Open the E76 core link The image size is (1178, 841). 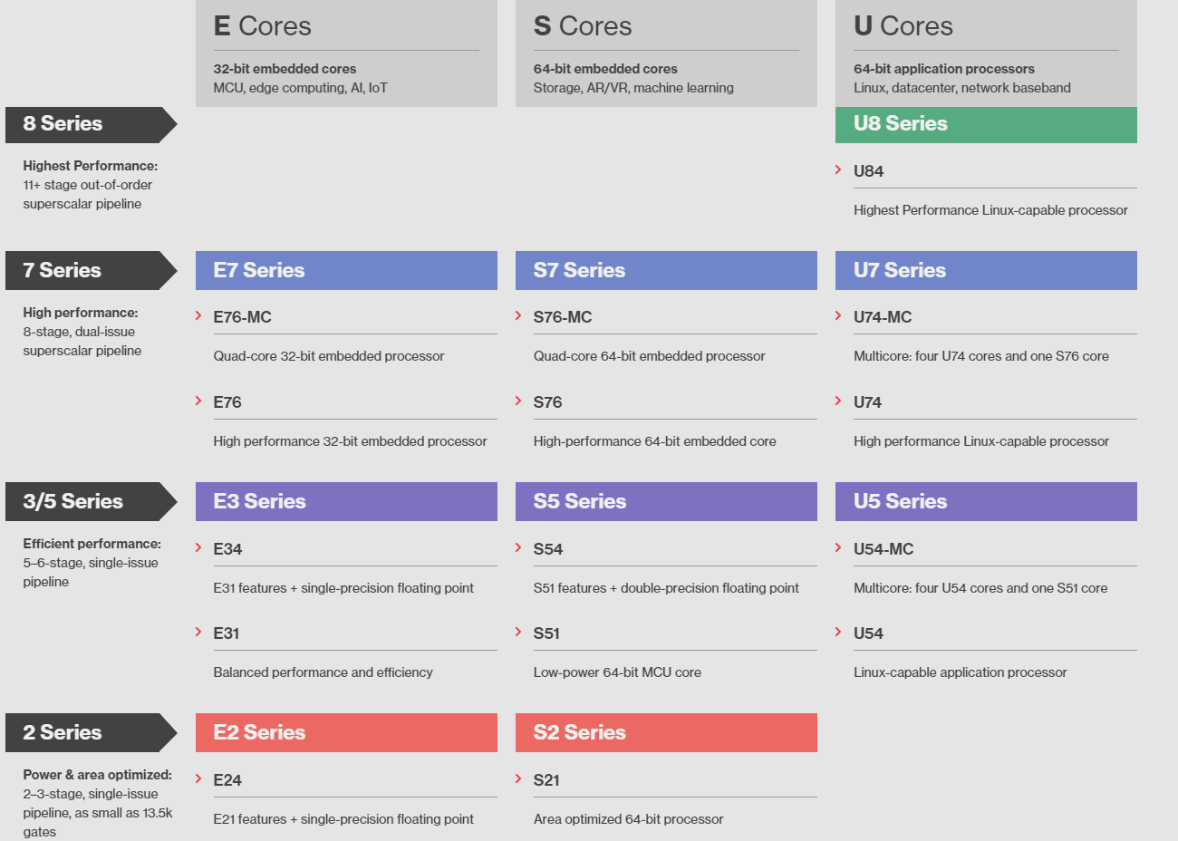click(x=227, y=402)
